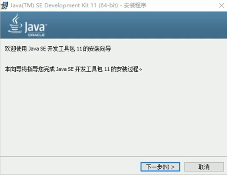Click the horizontal separator line above the buttons
This screenshot has width=227, height=175.
point(114,156)
